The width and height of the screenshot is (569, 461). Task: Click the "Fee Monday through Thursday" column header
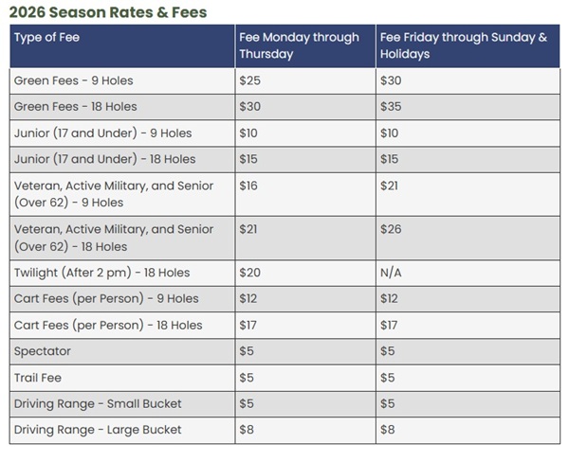point(299,45)
